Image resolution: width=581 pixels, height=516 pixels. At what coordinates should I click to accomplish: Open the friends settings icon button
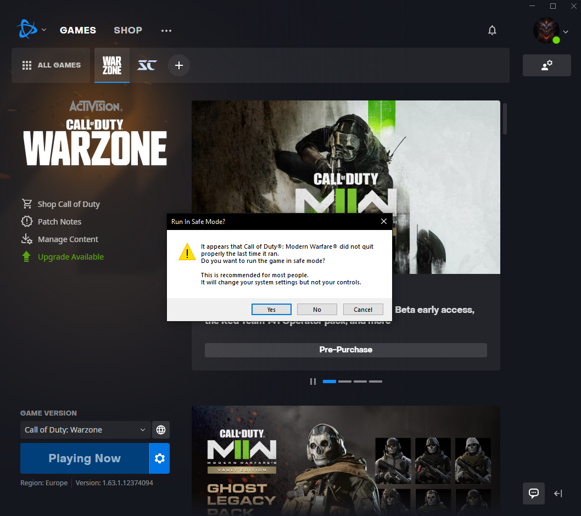click(546, 65)
